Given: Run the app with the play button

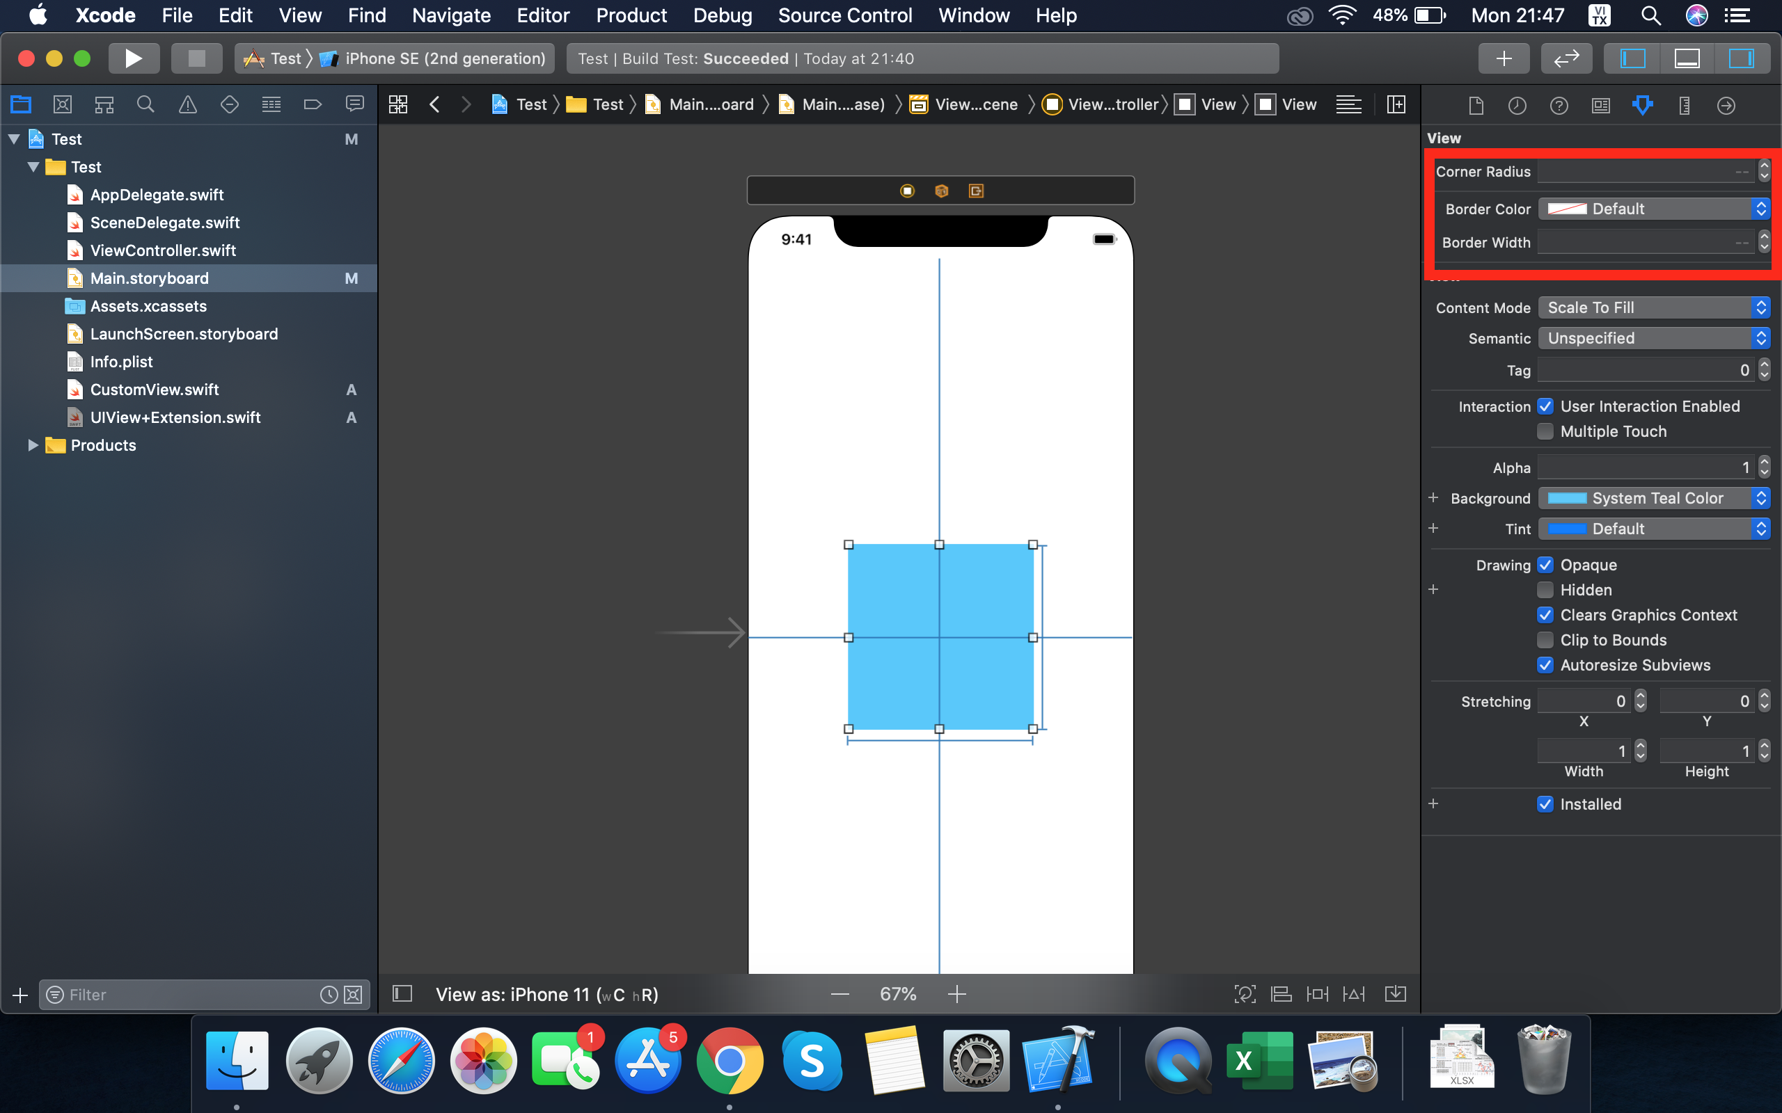Looking at the screenshot, I should click(x=134, y=58).
